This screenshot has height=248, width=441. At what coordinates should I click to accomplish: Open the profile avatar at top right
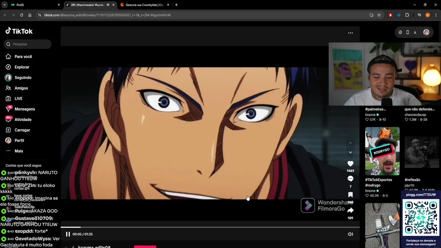coord(426,32)
